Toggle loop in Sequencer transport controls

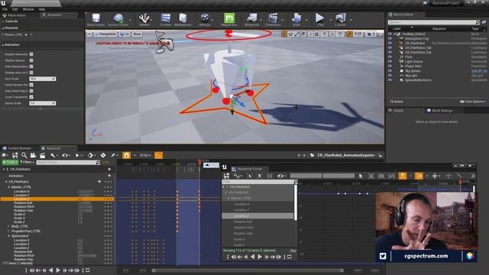pyautogui.click(x=88, y=270)
